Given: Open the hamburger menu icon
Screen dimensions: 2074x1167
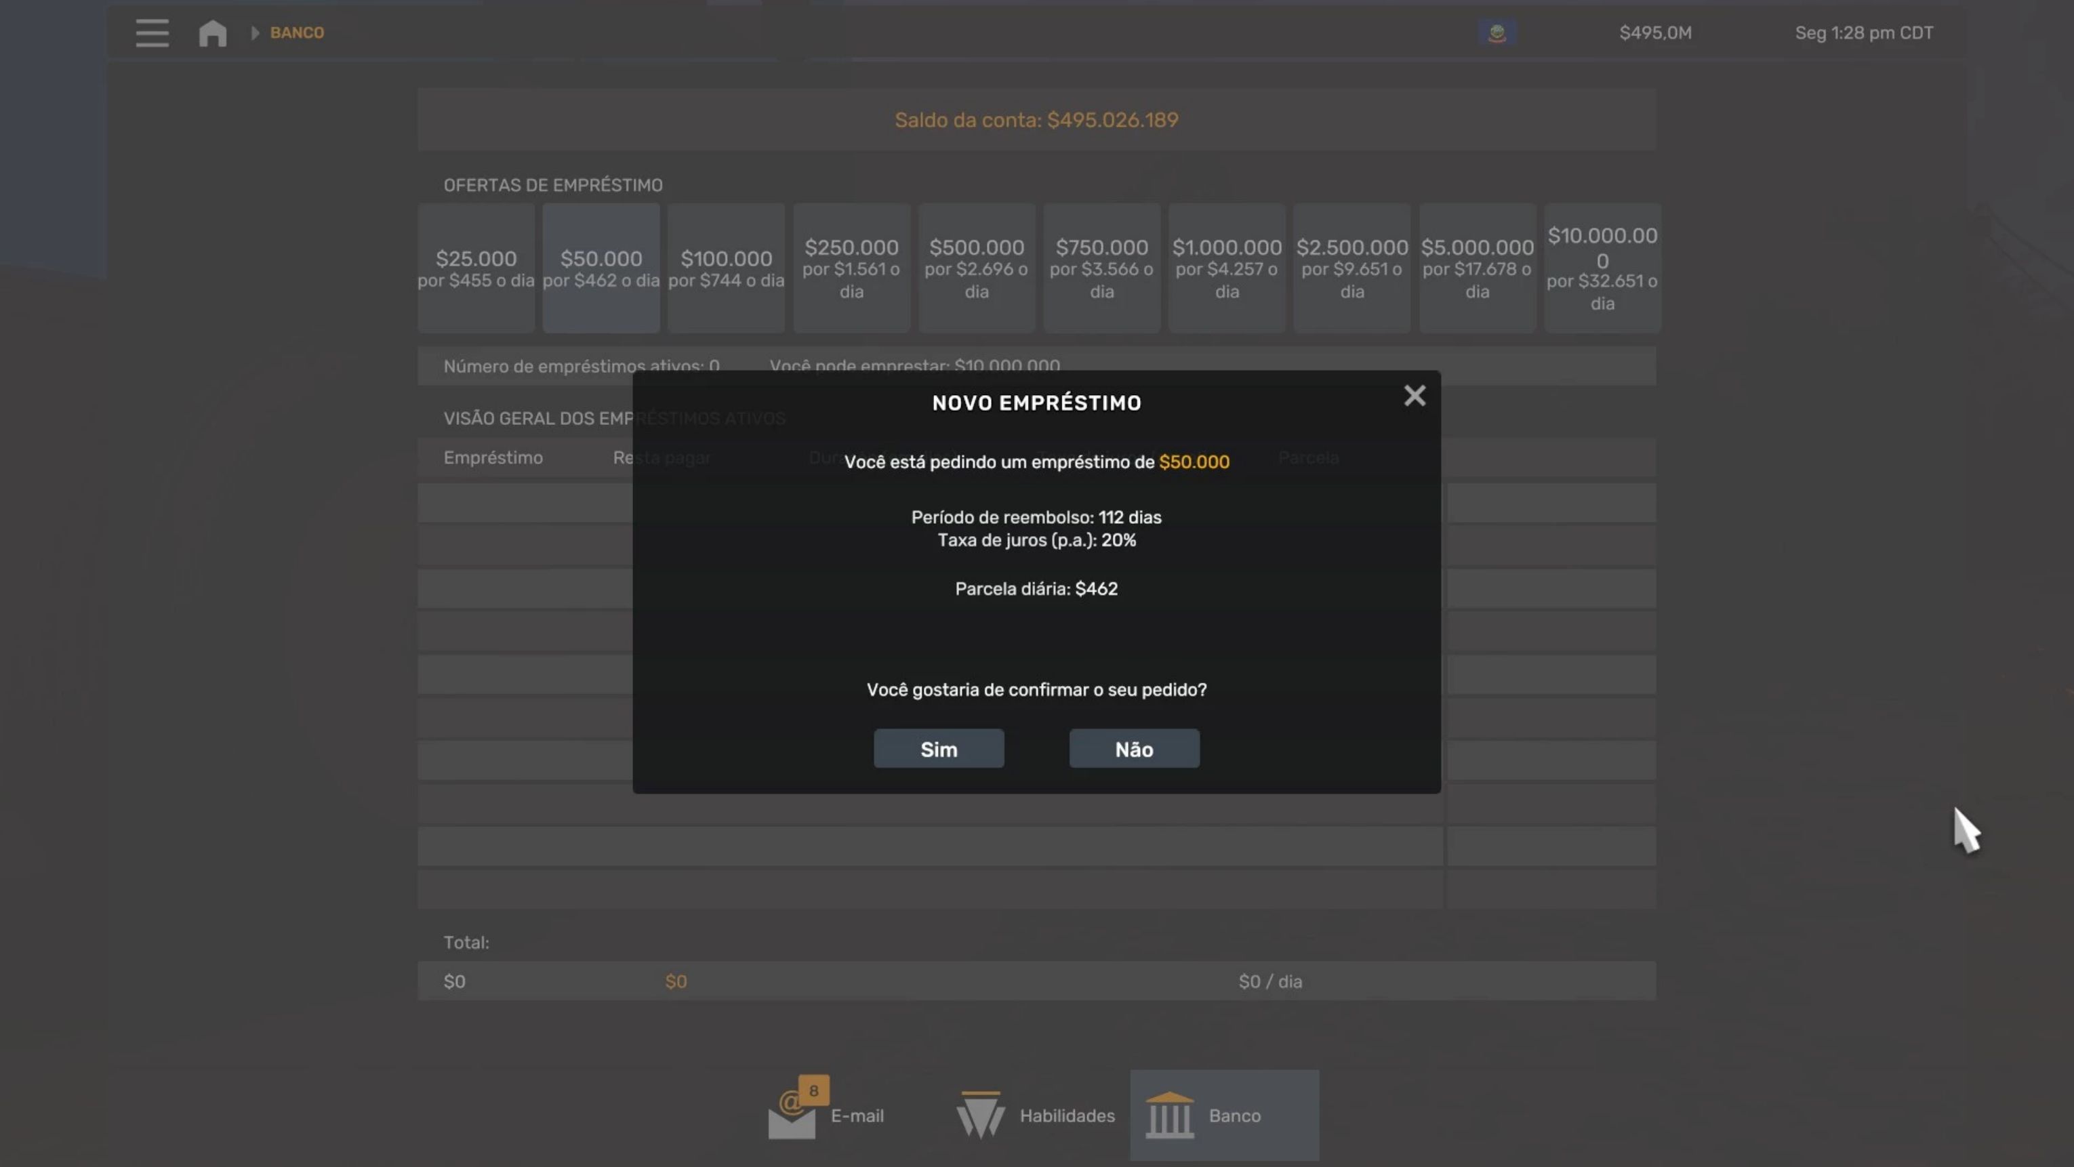Looking at the screenshot, I should 151,33.
